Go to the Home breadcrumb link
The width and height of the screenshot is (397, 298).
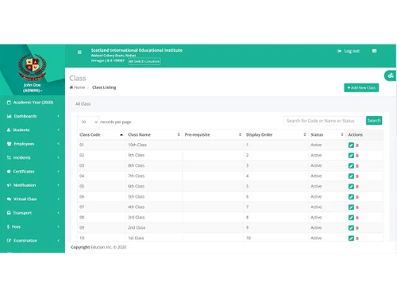tap(77, 87)
